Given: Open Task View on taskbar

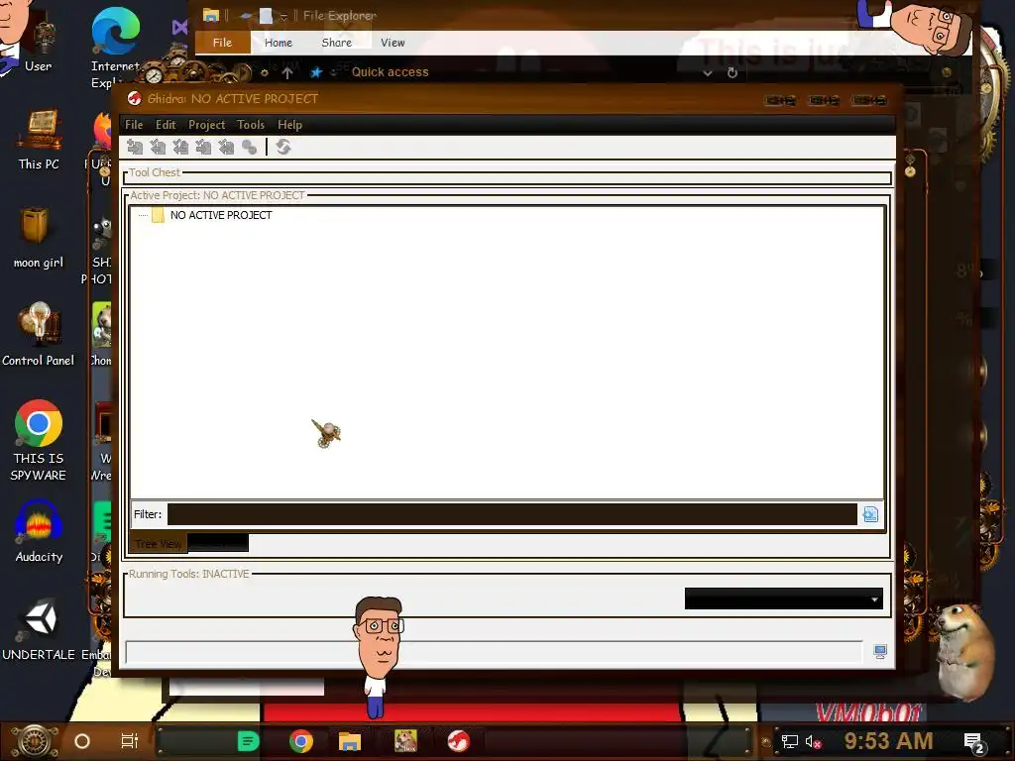Looking at the screenshot, I should [130, 741].
